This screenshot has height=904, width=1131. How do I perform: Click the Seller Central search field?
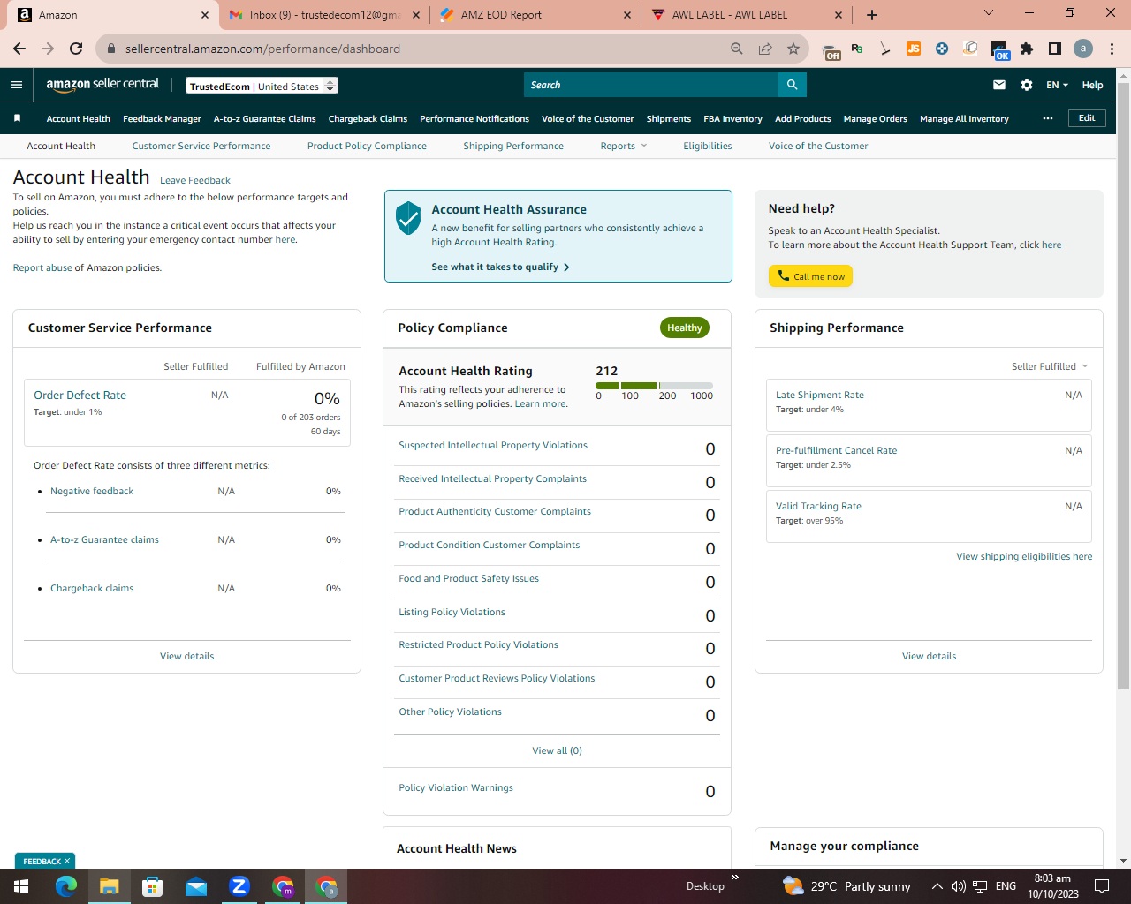(x=651, y=85)
